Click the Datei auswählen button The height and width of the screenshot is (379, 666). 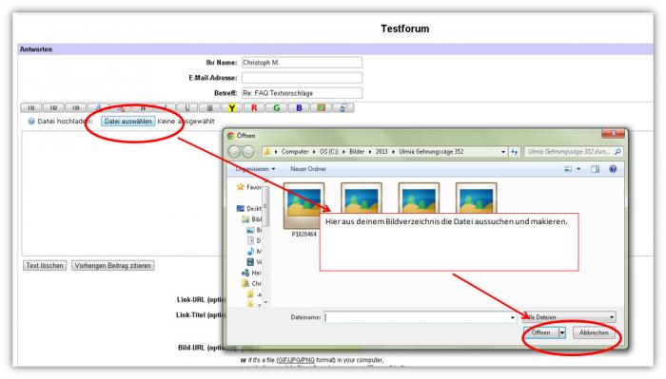[x=127, y=122]
